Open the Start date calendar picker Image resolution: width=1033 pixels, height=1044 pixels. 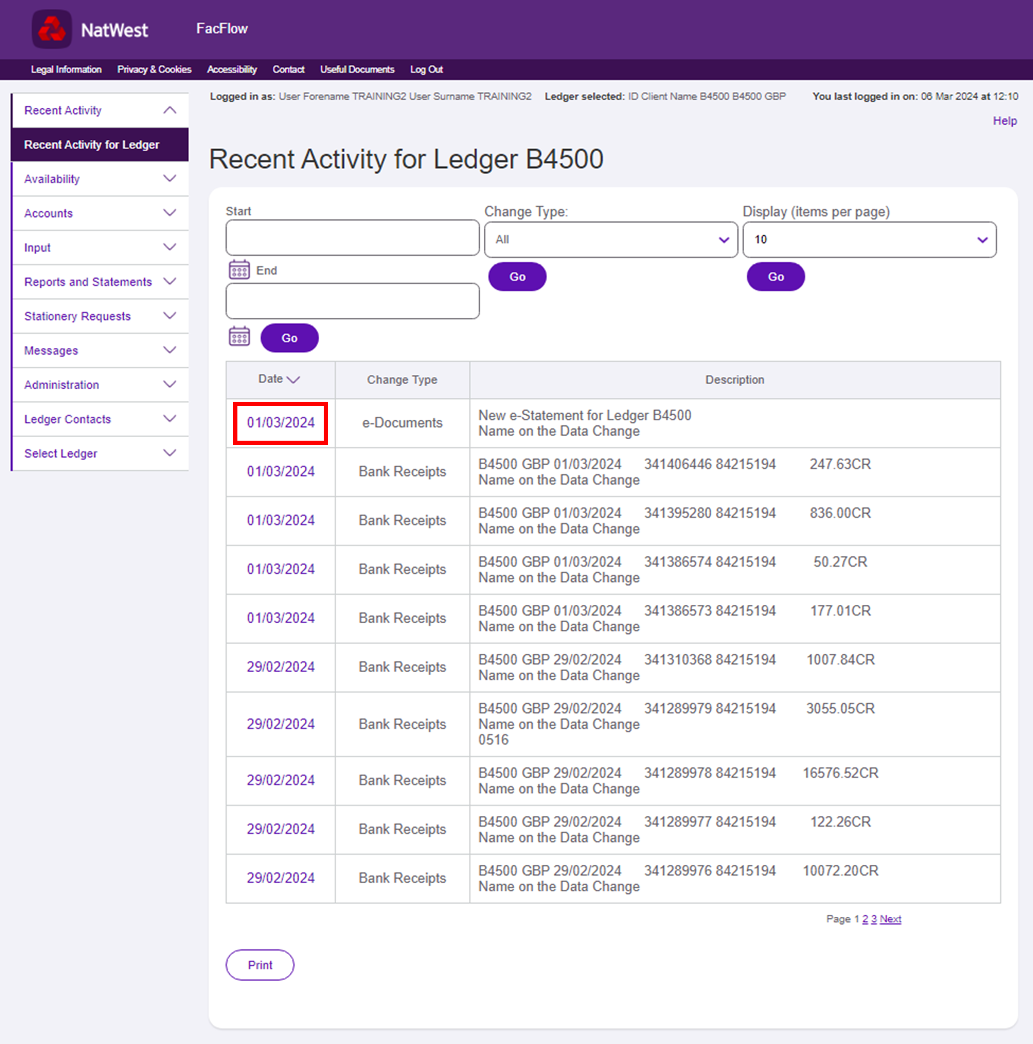[239, 269]
